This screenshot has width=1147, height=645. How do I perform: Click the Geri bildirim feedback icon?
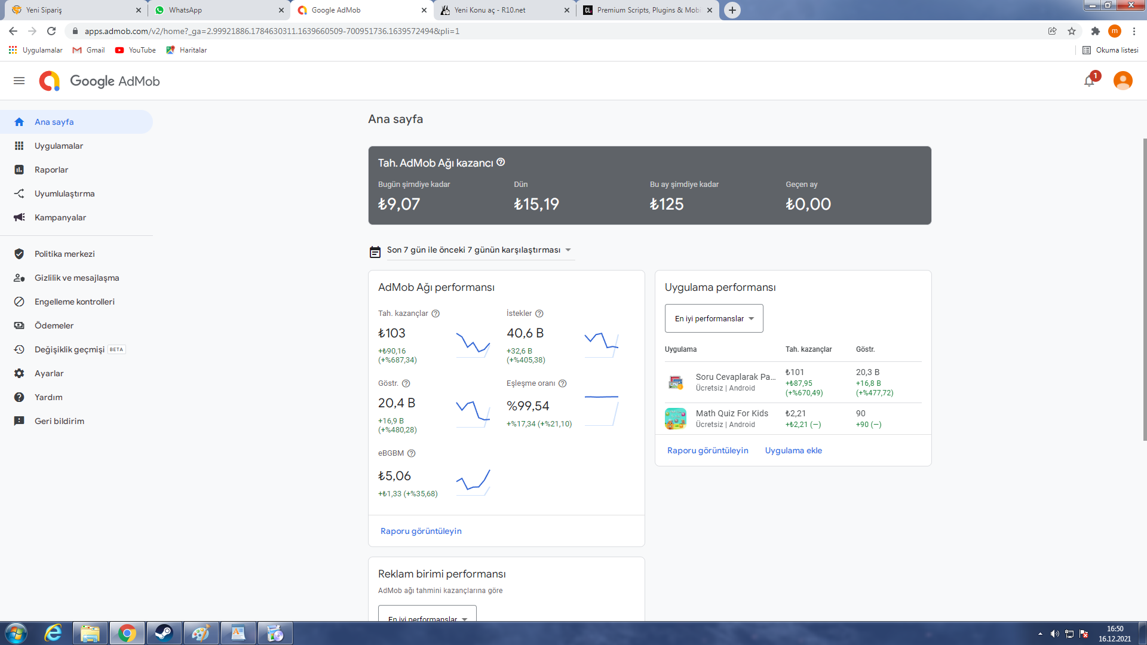pos(19,421)
